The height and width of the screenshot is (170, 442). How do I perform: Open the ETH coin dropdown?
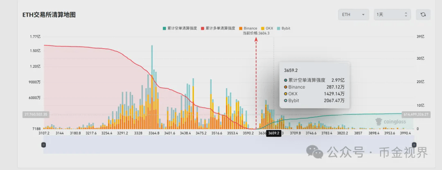(x=354, y=15)
